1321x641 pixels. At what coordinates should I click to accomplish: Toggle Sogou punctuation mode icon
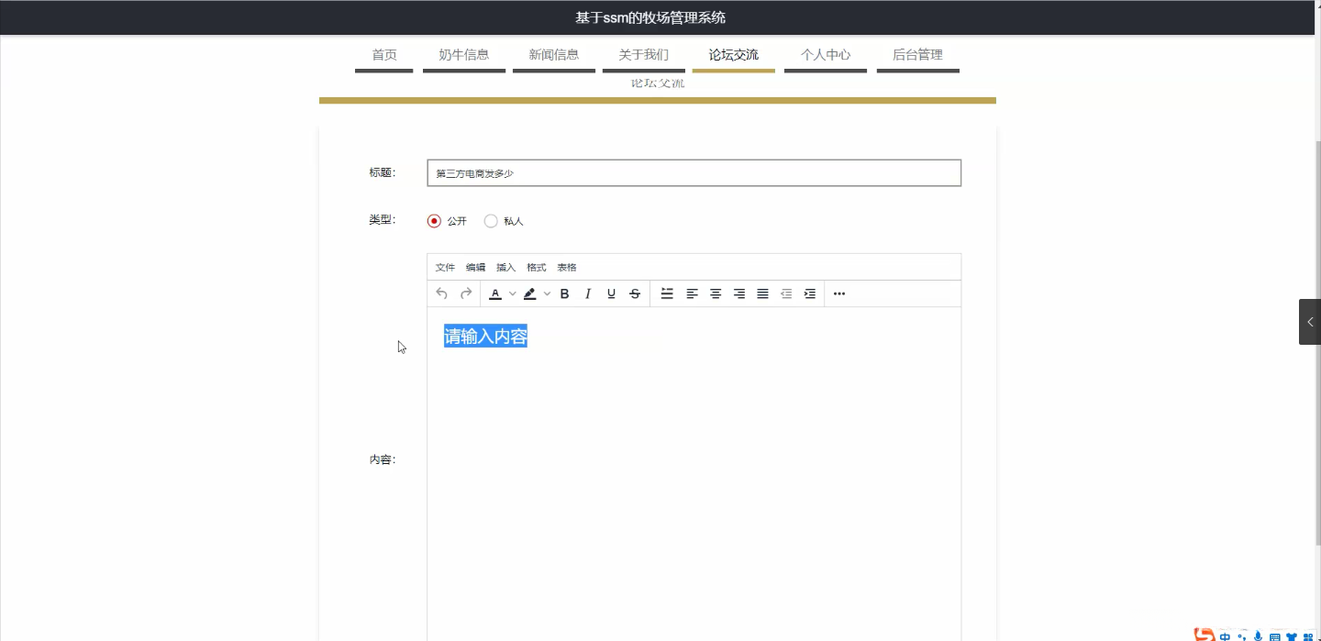[1242, 636]
